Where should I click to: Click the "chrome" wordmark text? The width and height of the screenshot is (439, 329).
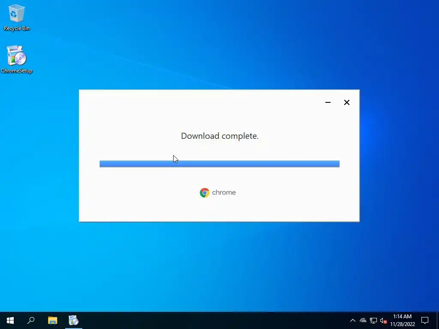point(224,192)
